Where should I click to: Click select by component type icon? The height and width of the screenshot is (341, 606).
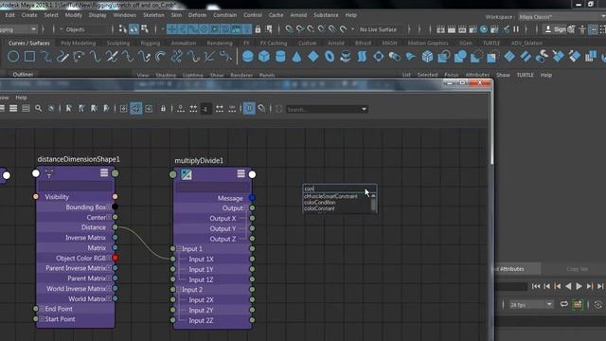(x=145, y=29)
